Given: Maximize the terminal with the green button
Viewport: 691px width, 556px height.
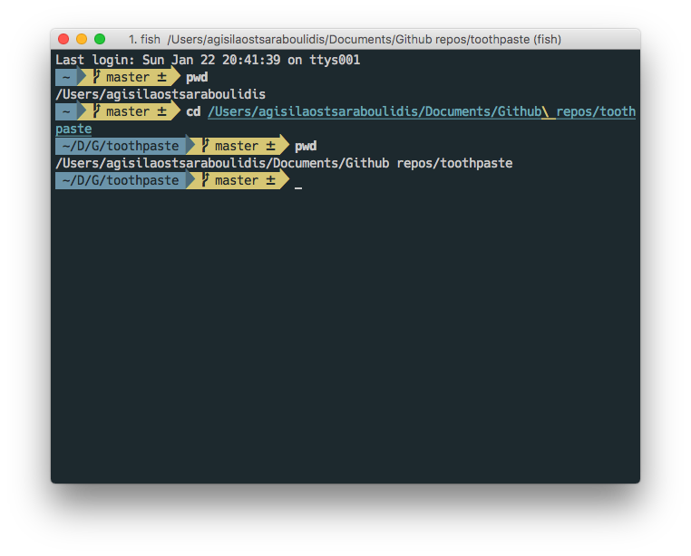Looking at the screenshot, I should pyautogui.click(x=100, y=39).
